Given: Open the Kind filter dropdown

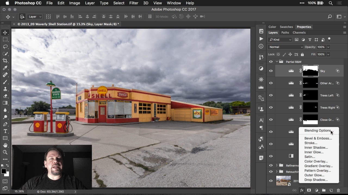Looking at the screenshot, I should [280, 40].
